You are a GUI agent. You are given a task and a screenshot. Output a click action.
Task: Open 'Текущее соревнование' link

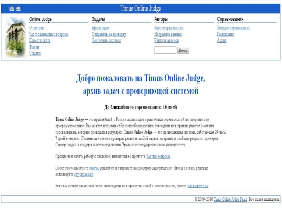(x=233, y=28)
